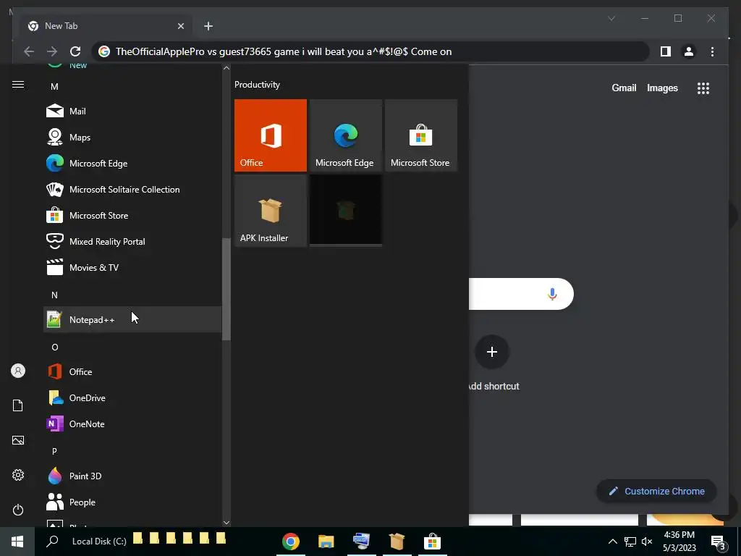Toggle Chrome side panel

pos(666,51)
